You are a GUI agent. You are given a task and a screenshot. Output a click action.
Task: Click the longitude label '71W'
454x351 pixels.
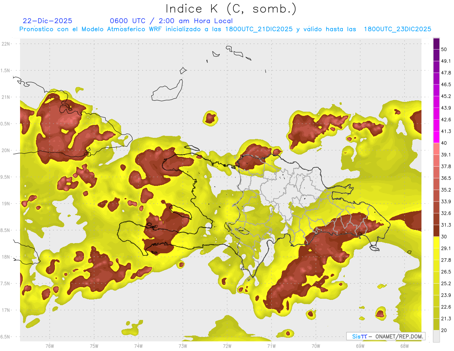click(x=271, y=346)
